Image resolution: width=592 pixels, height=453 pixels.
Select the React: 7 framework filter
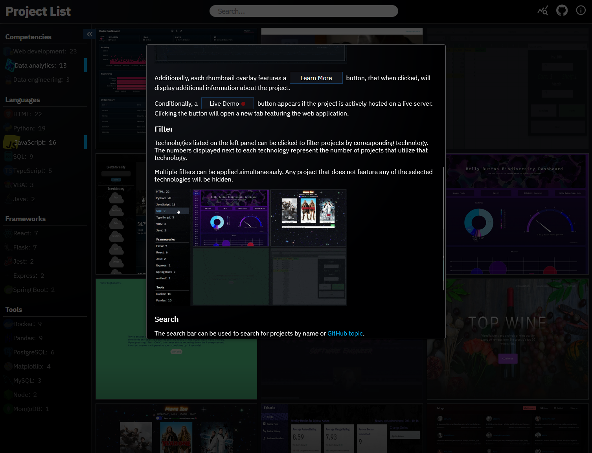tap(45, 233)
